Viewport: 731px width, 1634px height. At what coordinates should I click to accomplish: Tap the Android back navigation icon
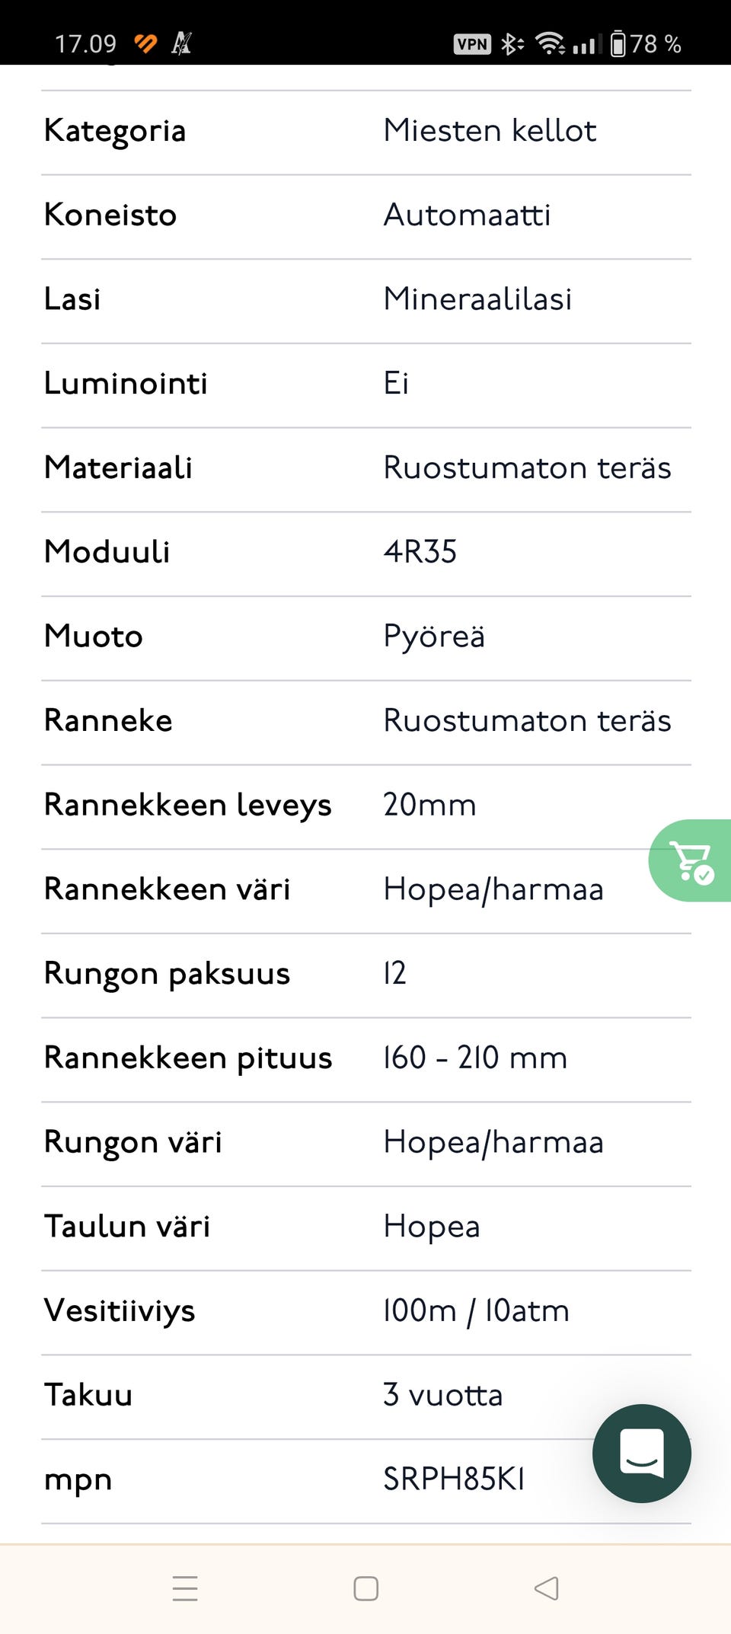[x=547, y=1588]
